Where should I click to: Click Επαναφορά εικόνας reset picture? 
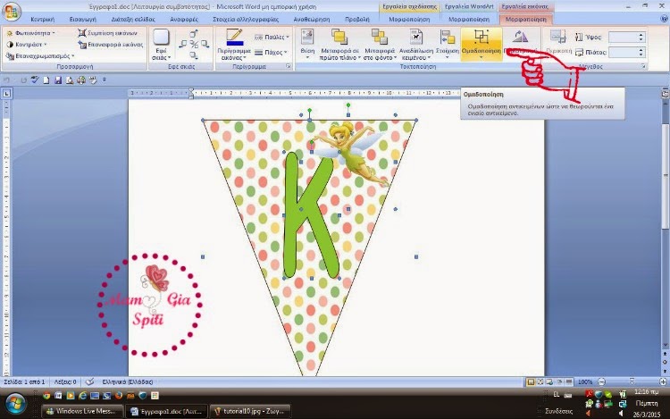click(x=110, y=45)
